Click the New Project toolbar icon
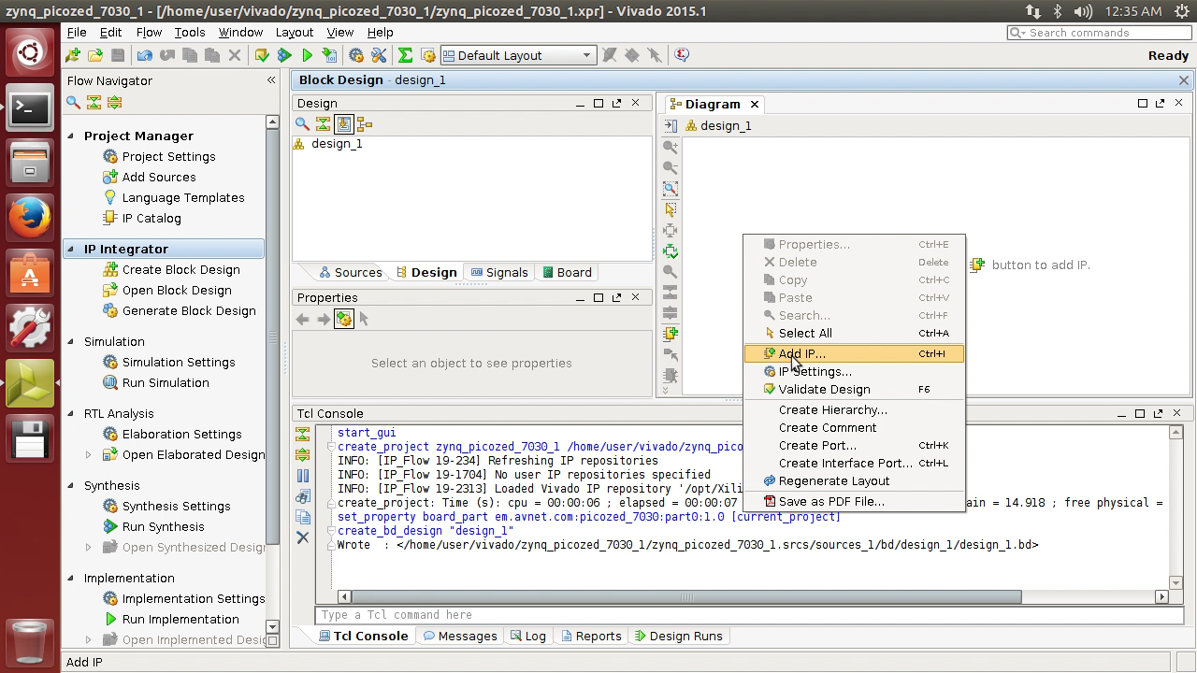The width and height of the screenshot is (1197, 673). click(x=72, y=55)
